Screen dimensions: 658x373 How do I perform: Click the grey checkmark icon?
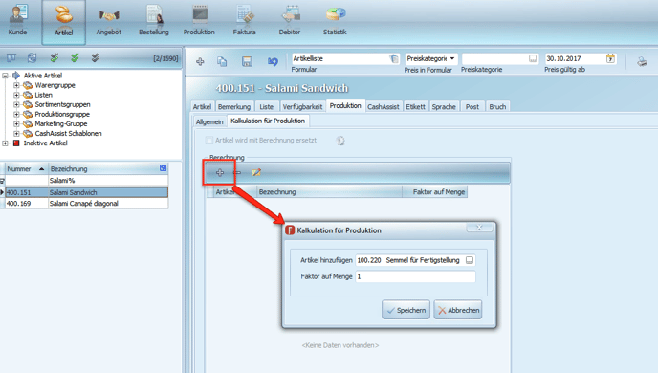[x=96, y=58]
